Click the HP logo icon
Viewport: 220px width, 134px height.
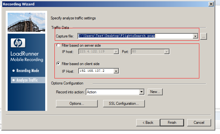[x=18, y=43]
